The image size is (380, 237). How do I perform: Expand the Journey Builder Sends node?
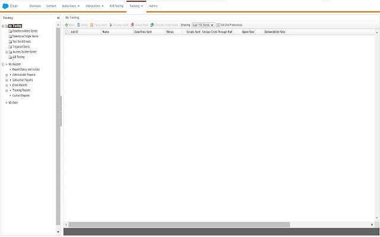[7, 52]
